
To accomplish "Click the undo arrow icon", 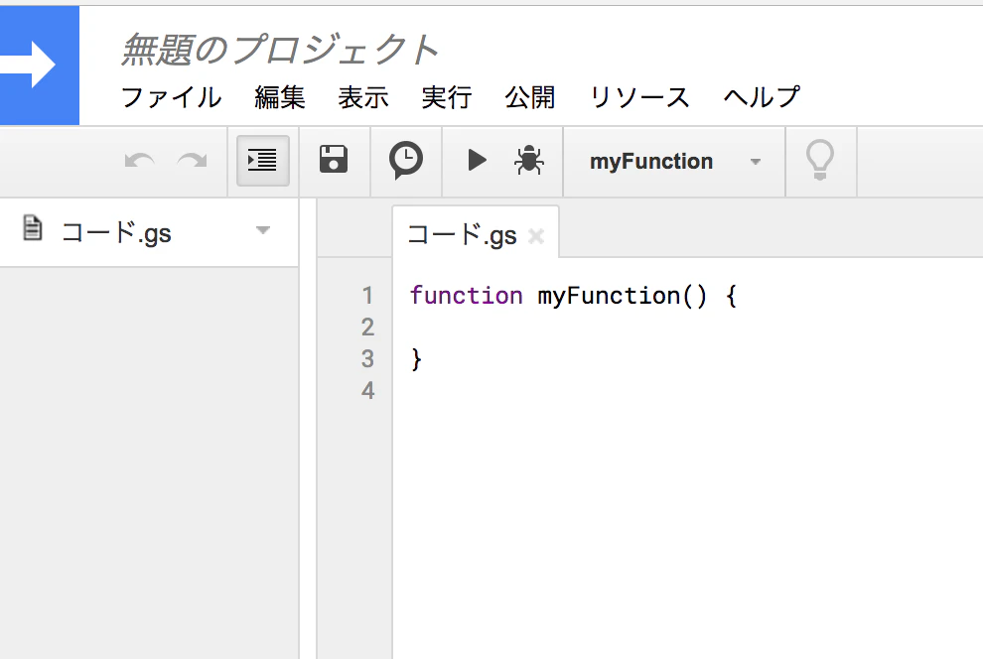I will [x=139, y=161].
